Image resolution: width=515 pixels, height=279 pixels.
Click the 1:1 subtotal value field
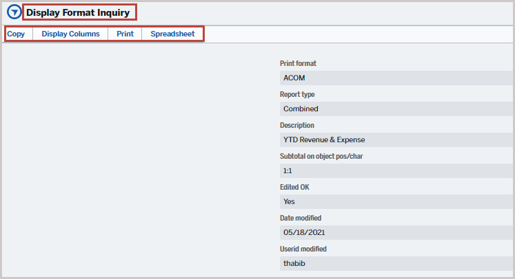click(396, 170)
